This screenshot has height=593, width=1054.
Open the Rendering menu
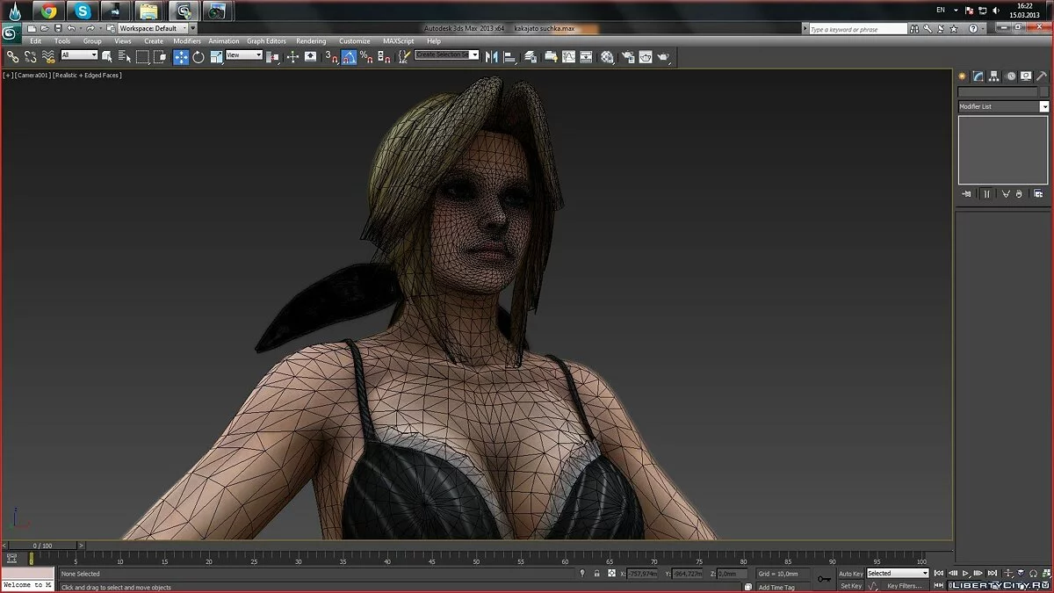point(311,41)
